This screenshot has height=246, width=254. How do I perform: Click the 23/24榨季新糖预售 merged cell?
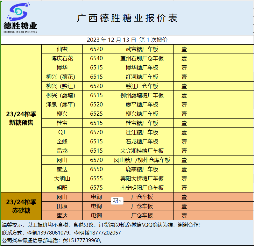coord(21,118)
